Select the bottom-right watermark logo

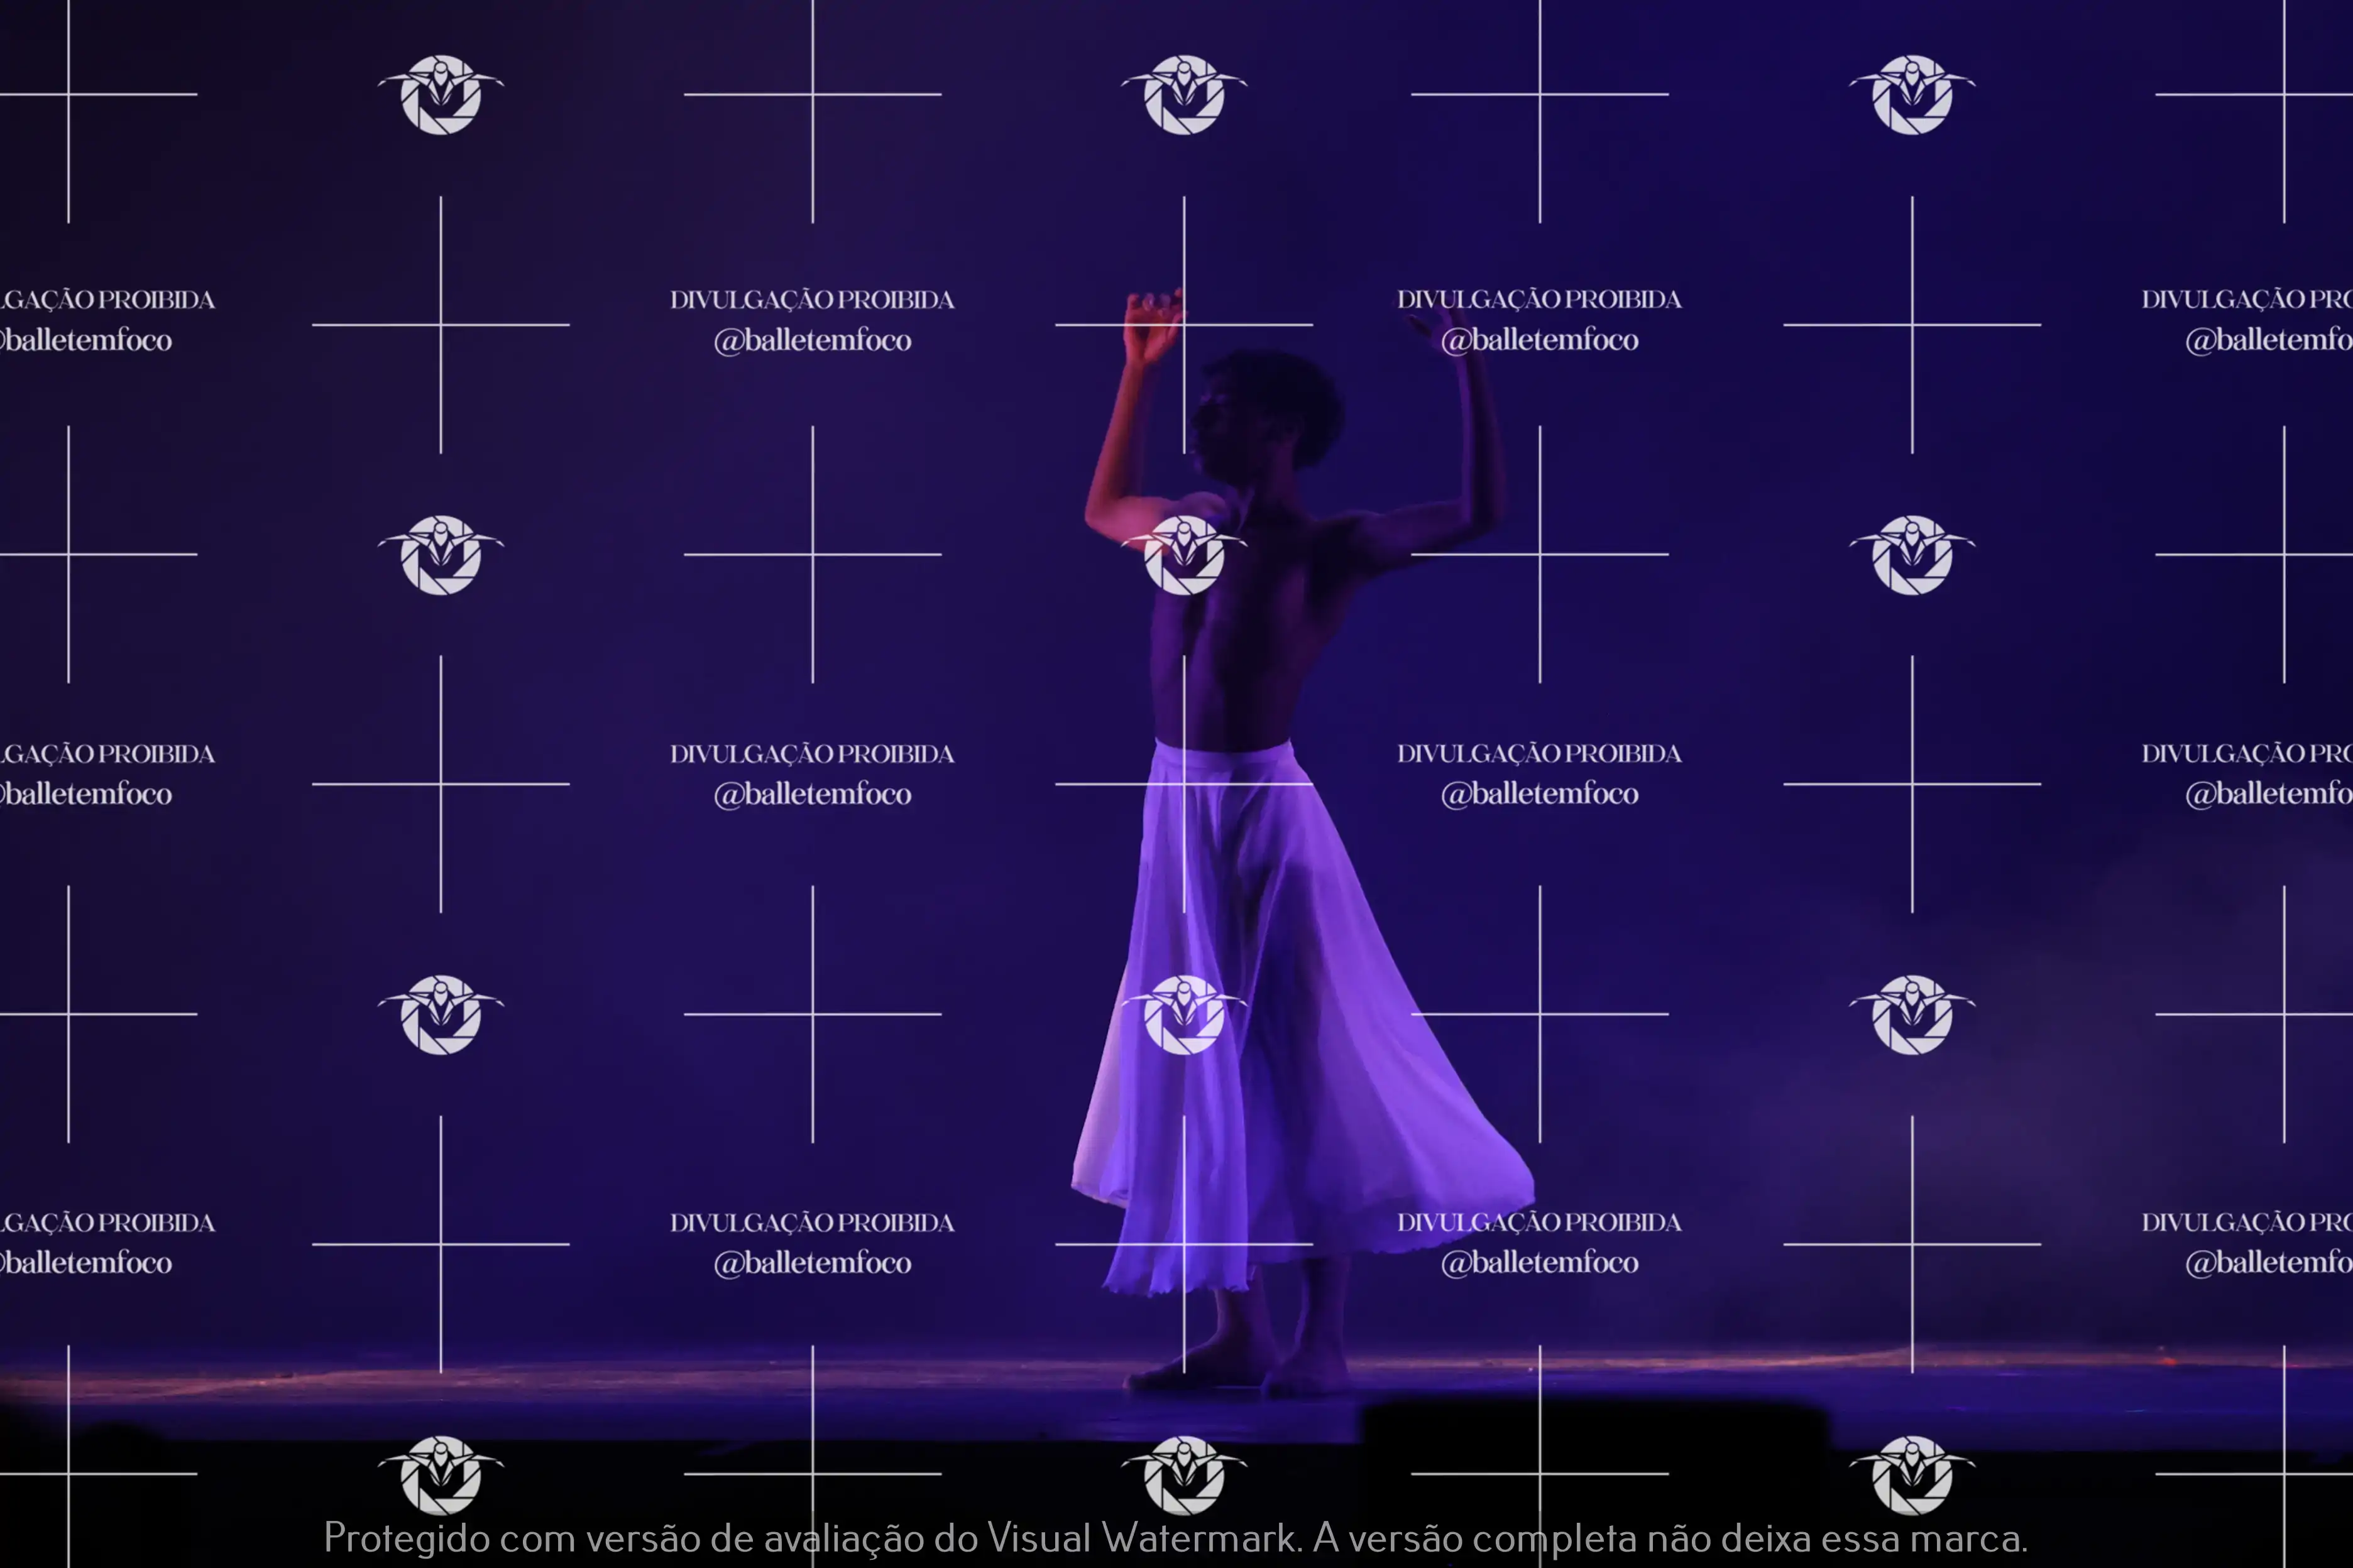(1912, 1475)
